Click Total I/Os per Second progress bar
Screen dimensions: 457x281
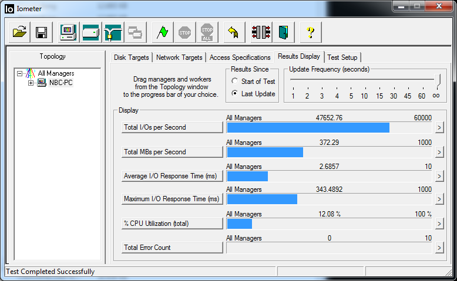329,127
